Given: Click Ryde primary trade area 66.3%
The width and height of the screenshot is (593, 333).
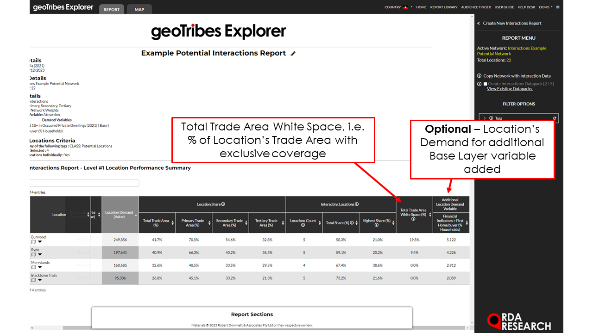Looking at the screenshot, I should (194, 253).
